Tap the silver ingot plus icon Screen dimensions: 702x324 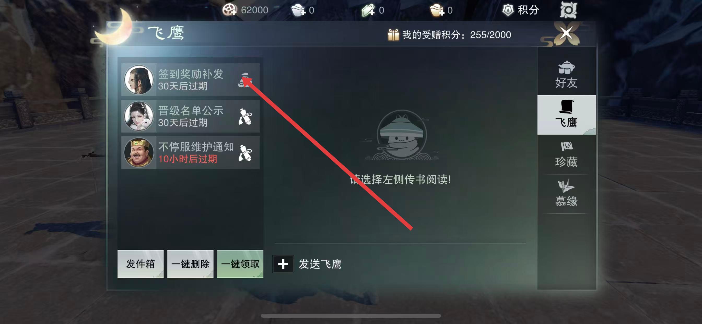(x=299, y=10)
